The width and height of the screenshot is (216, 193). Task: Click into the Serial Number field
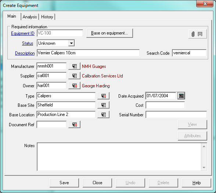(x=176, y=114)
